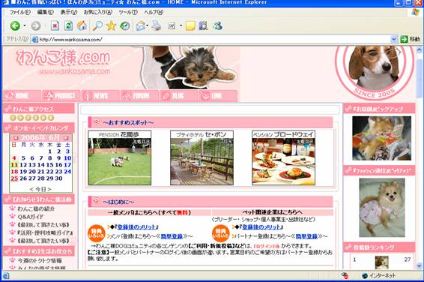This screenshot has height=282, width=424.
Task: Click the left orange 特典いろいろ badge
Action: click(97, 233)
